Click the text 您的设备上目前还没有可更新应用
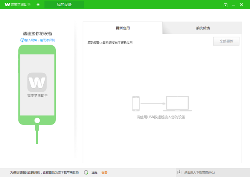 coord(110,42)
